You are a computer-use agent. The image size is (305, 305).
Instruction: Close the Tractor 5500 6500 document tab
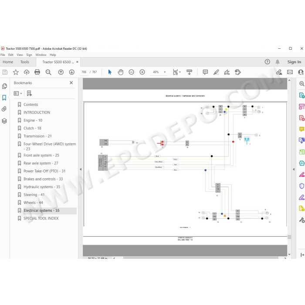(x=77, y=62)
